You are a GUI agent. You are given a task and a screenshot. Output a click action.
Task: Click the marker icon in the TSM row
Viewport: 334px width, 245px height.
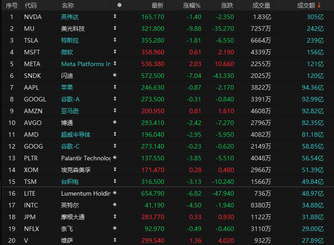click(x=115, y=181)
